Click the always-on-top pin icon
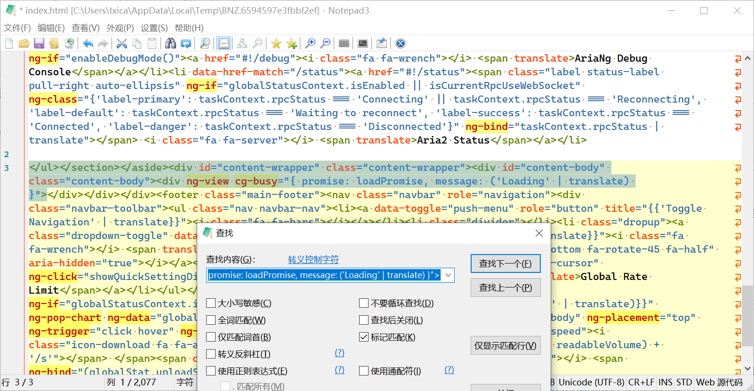 (382, 44)
